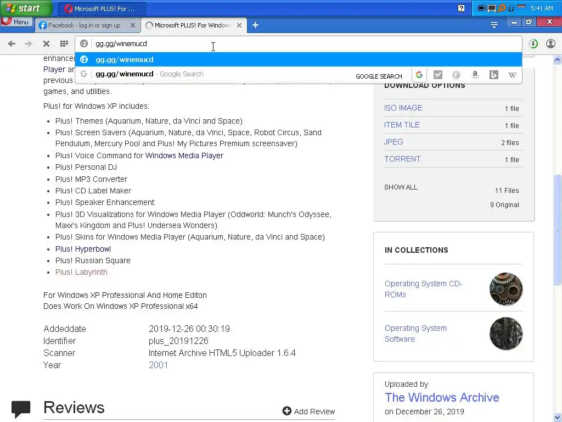Click SHOW ALL download files
Viewport: 562px width, 422px height.
tap(401, 187)
